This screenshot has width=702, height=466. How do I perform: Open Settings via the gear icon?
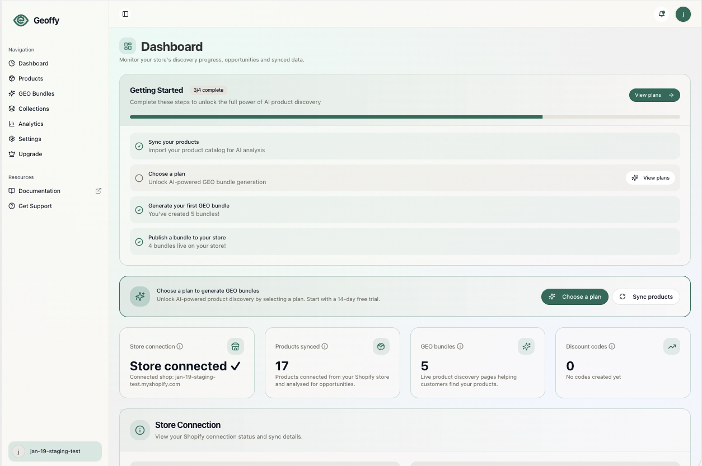tap(12, 139)
